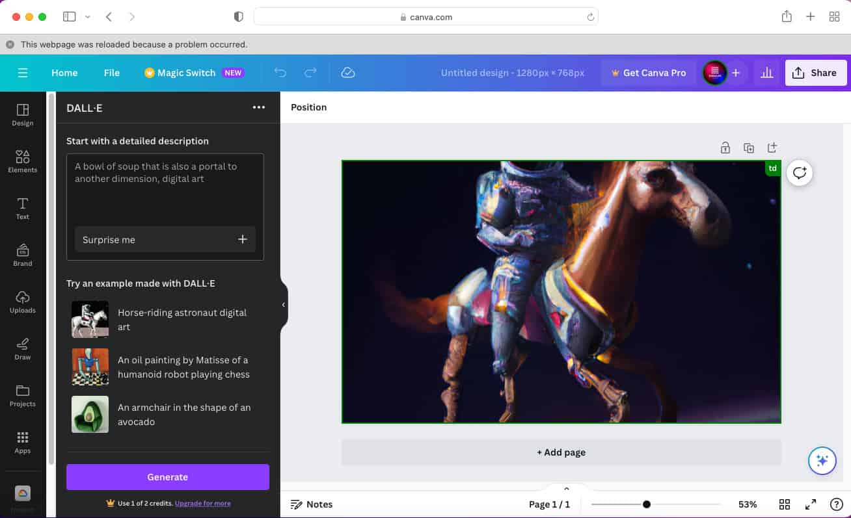Generate a DALL·E image
851x518 pixels.
(x=167, y=476)
